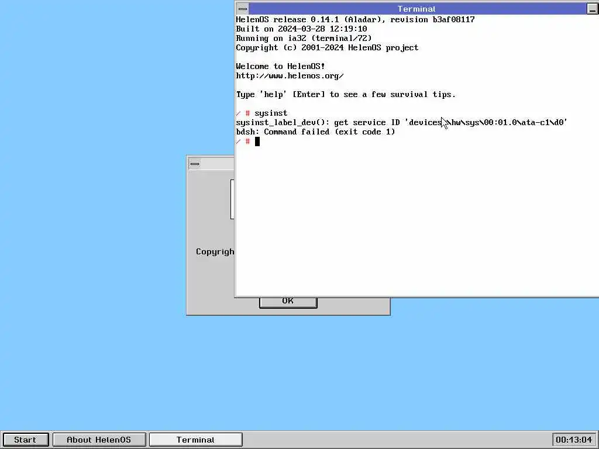
Task: Switch to the About HelenOS taskbar entry
Action: (x=99, y=440)
